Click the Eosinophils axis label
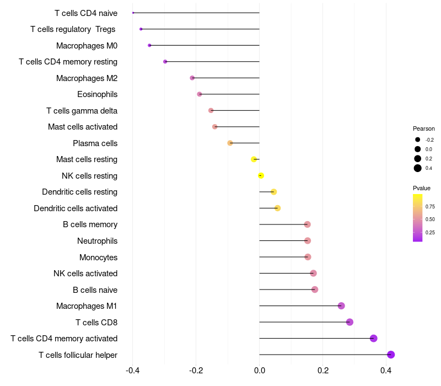 98,94
